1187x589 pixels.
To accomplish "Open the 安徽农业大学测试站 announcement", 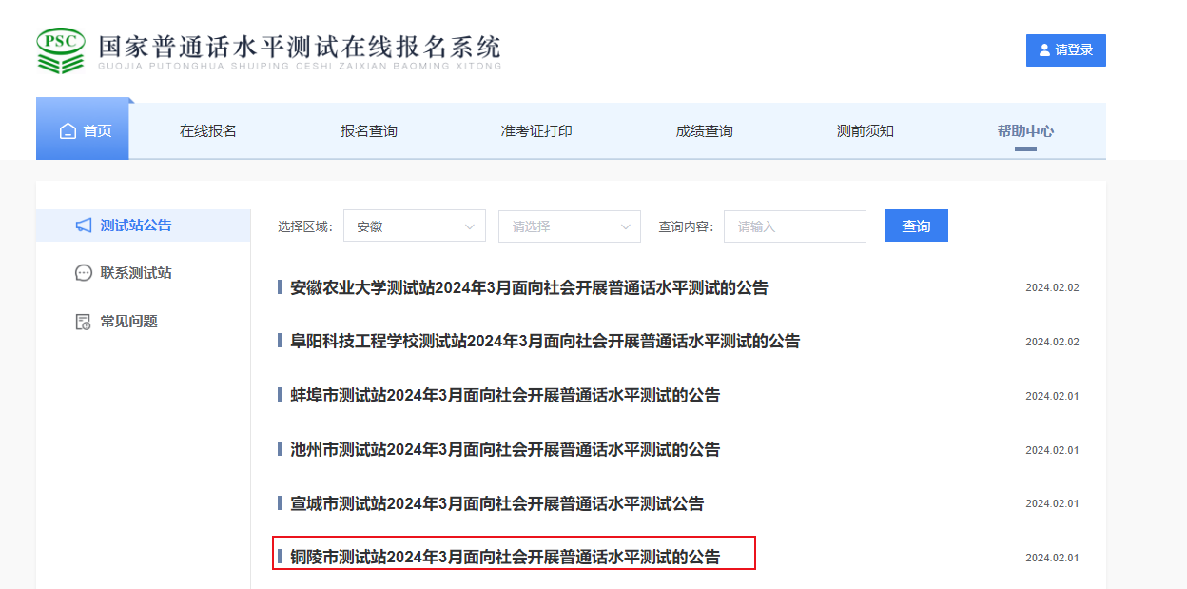I will (x=529, y=287).
